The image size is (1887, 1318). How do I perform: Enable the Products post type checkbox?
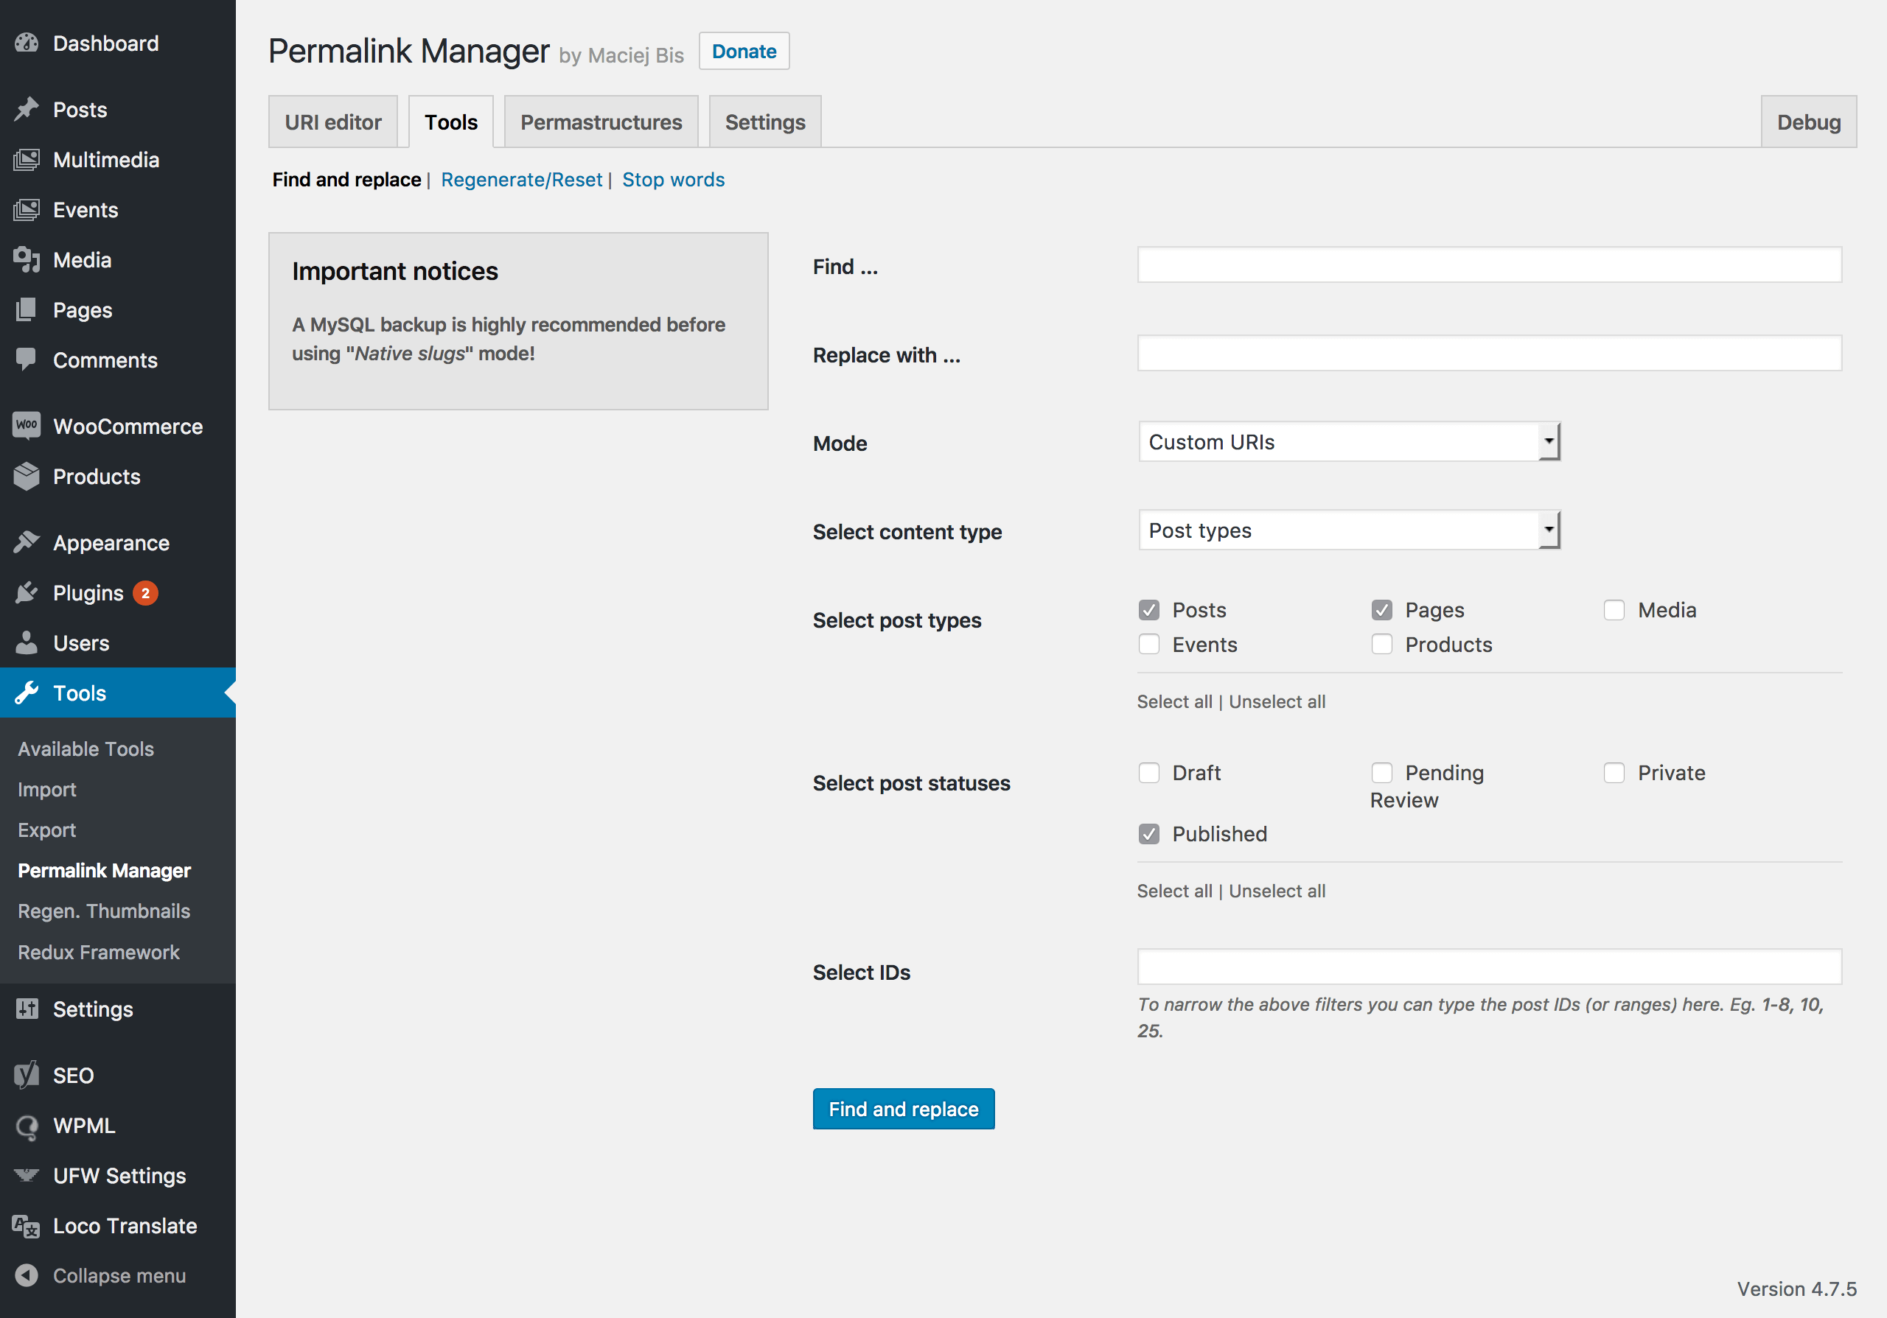1381,645
